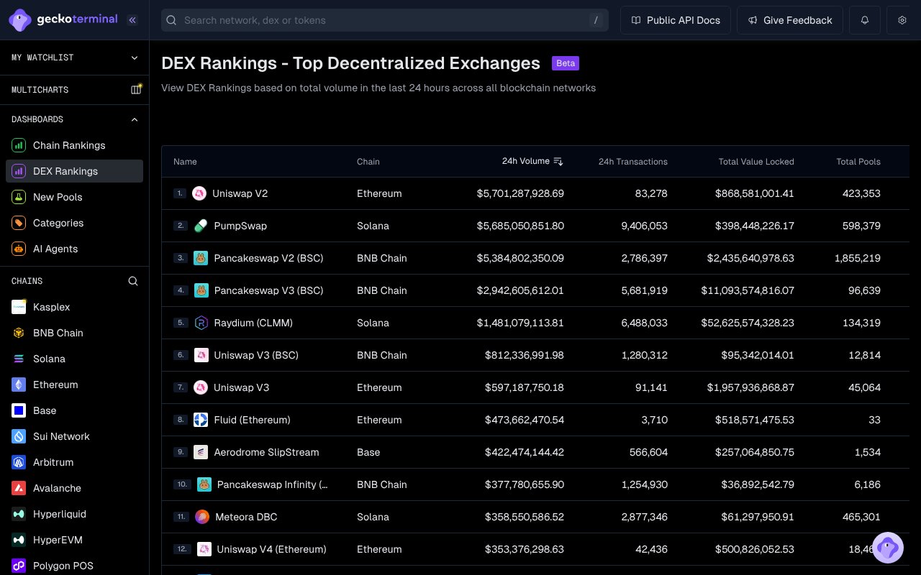Image resolution: width=921 pixels, height=575 pixels.
Task: Open the Public API Docs button
Action: click(675, 20)
